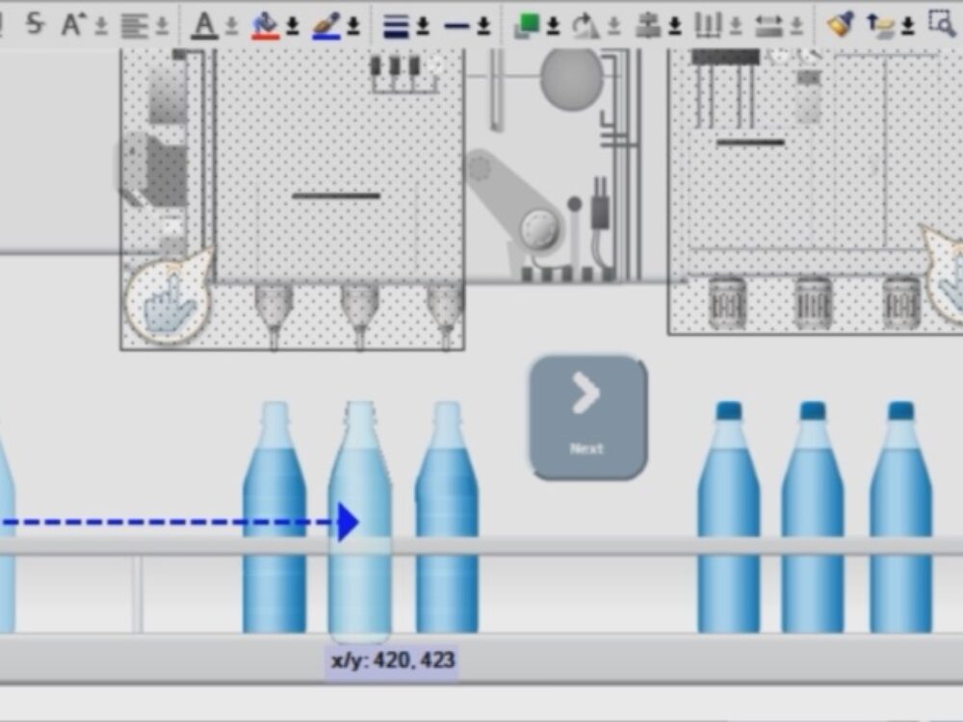Select the line style tool
This screenshot has height=722, width=963.
point(456,26)
